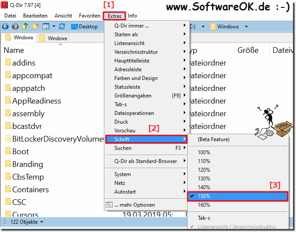The image size is (296, 232).
Task: Select the Schrift menu entry
Action: pos(146,139)
